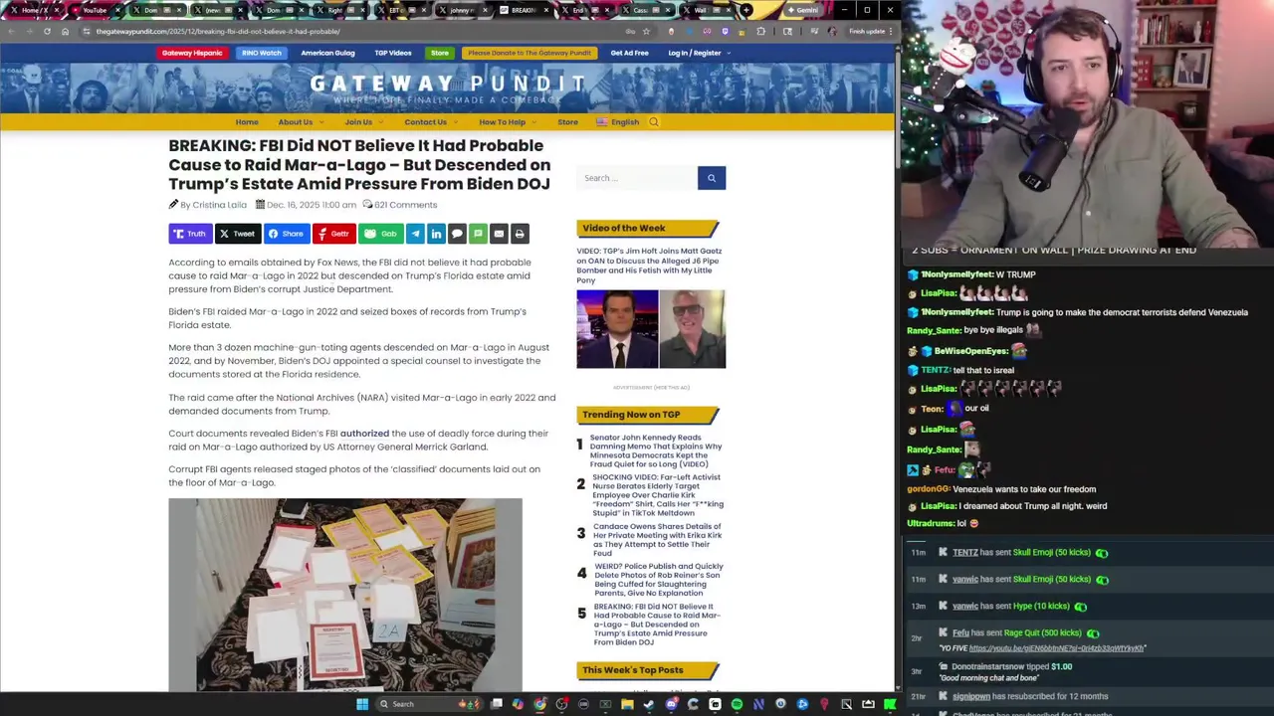
Task: Open the Mar-a-Lago documents photo
Action: pyautogui.click(x=345, y=595)
